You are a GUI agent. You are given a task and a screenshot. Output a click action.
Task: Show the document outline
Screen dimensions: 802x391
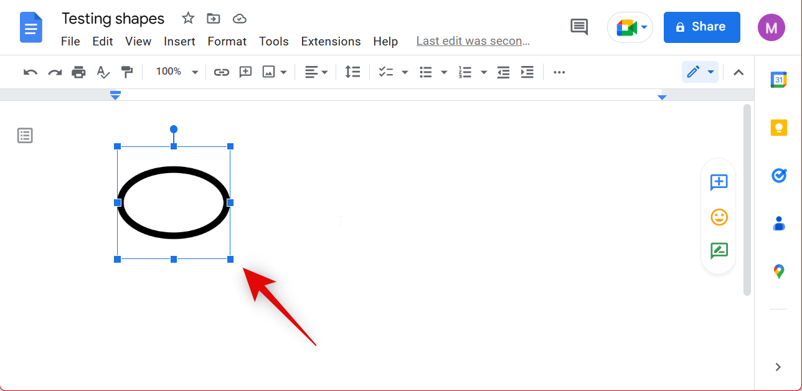(x=25, y=135)
